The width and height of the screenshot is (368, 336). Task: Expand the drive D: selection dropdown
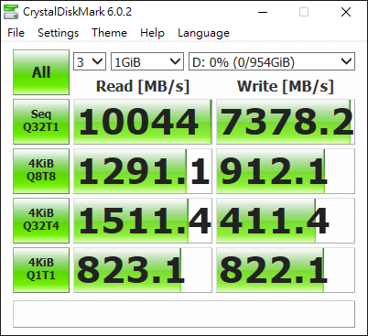pyautogui.click(x=272, y=61)
